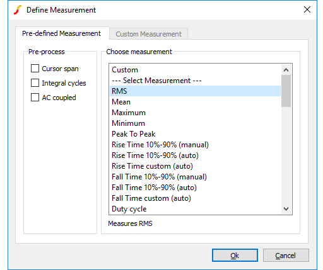This screenshot has height=270, width=323.
Task: Confirm with the Ok button
Action: coord(235,256)
